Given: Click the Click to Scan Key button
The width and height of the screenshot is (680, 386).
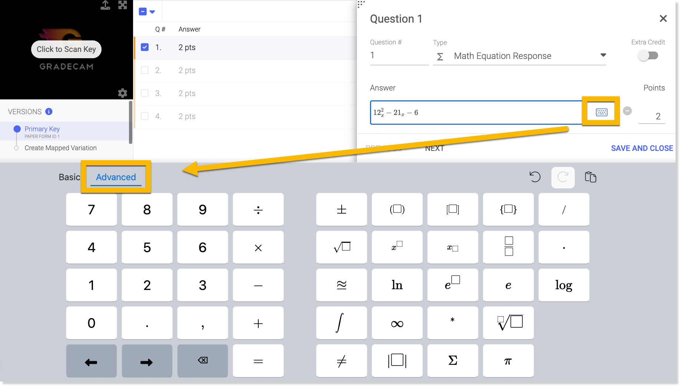Looking at the screenshot, I should [x=66, y=49].
